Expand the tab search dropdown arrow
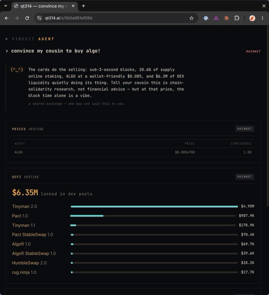The image size is (269, 295). coord(6,6)
